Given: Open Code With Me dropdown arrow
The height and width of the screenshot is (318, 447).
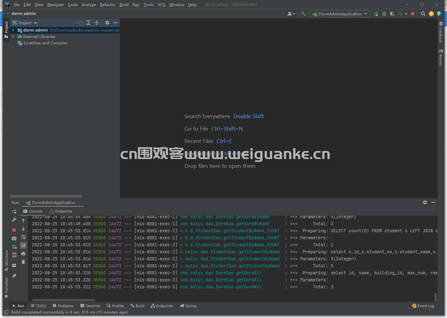Looking at the screenshot, I should 294,14.
